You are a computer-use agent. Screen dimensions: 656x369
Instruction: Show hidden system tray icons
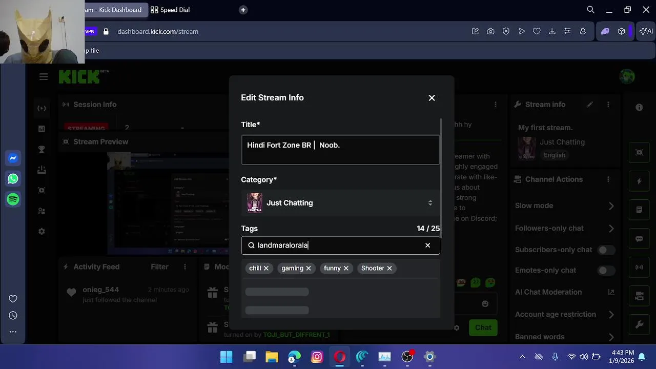(522, 357)
